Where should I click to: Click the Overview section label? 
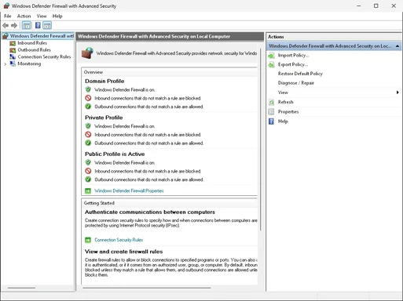pyautogui.click(x=93, y=72)
